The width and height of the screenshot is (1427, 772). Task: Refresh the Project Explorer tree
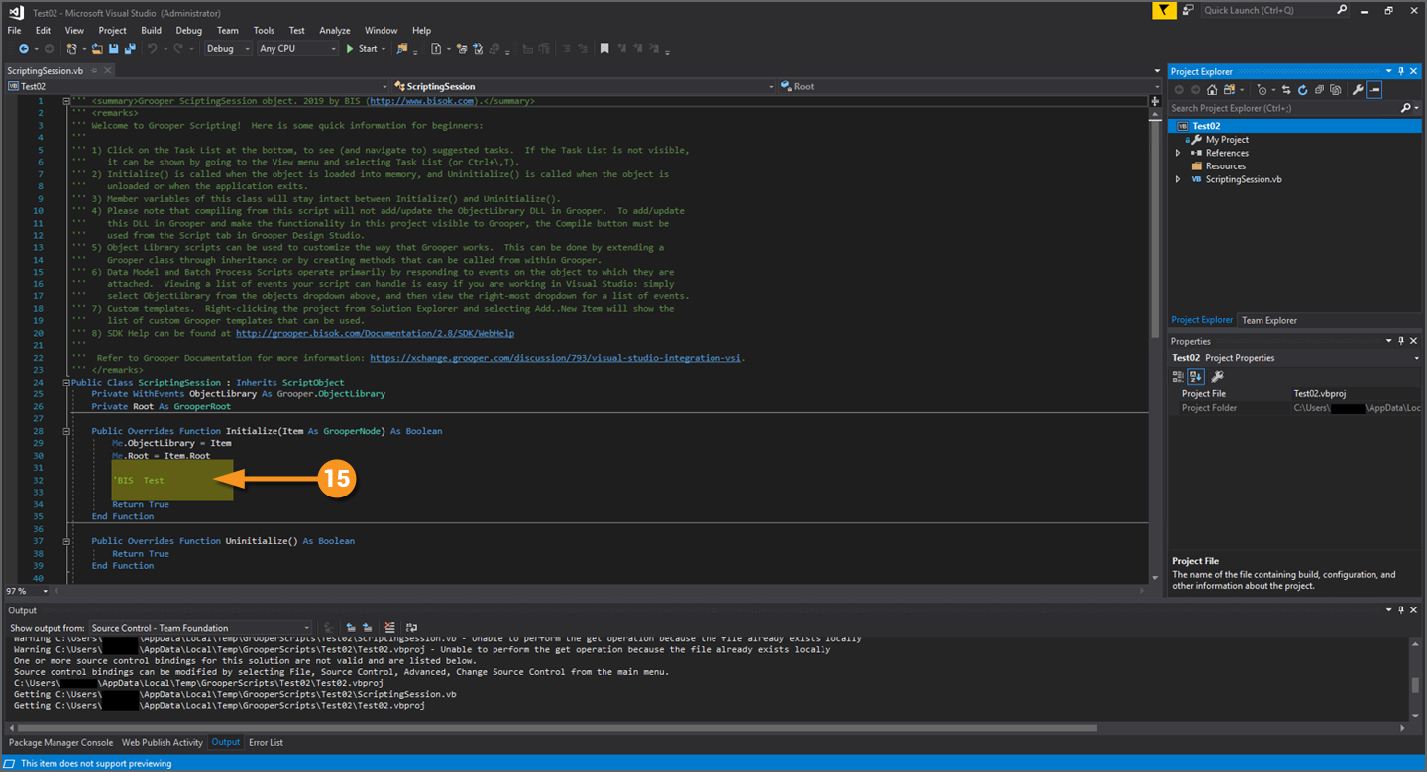[1303, 90]
